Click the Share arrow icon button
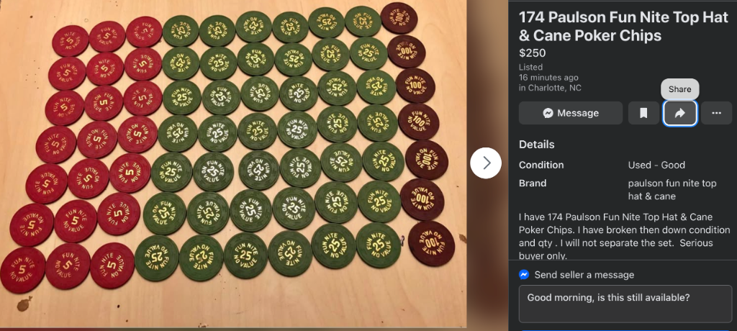Image resolution: width=737 pixels, height=331 pixels. click(x=679, y=113)
